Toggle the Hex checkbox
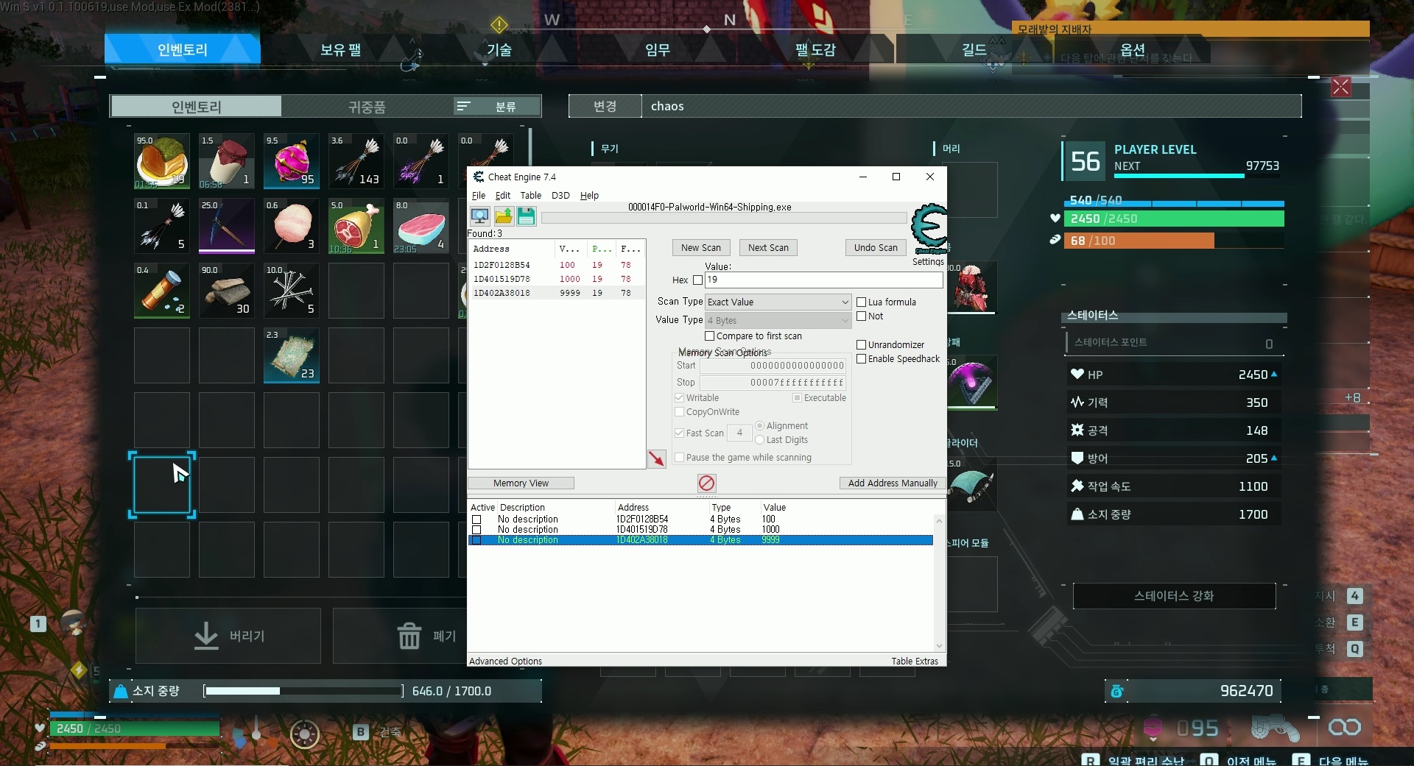 click(697, 280)
